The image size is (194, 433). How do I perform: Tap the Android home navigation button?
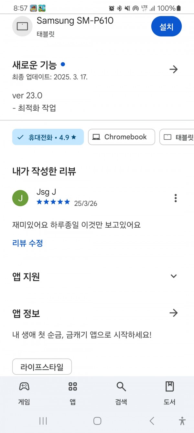coord(97,421)
